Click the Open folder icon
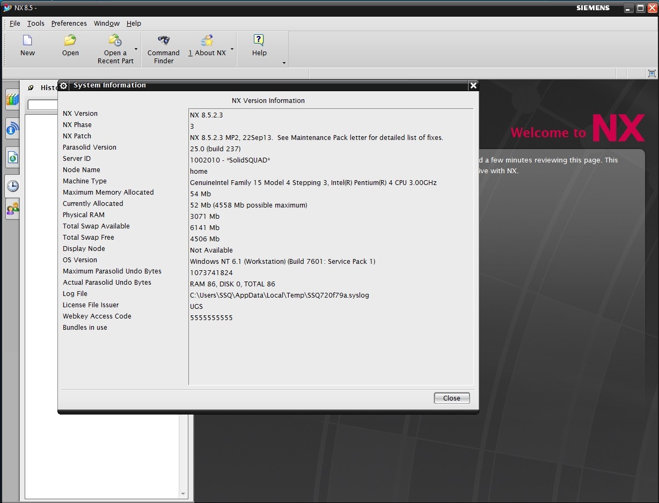This screenshot has height=503, width=659. pos(70,41)
